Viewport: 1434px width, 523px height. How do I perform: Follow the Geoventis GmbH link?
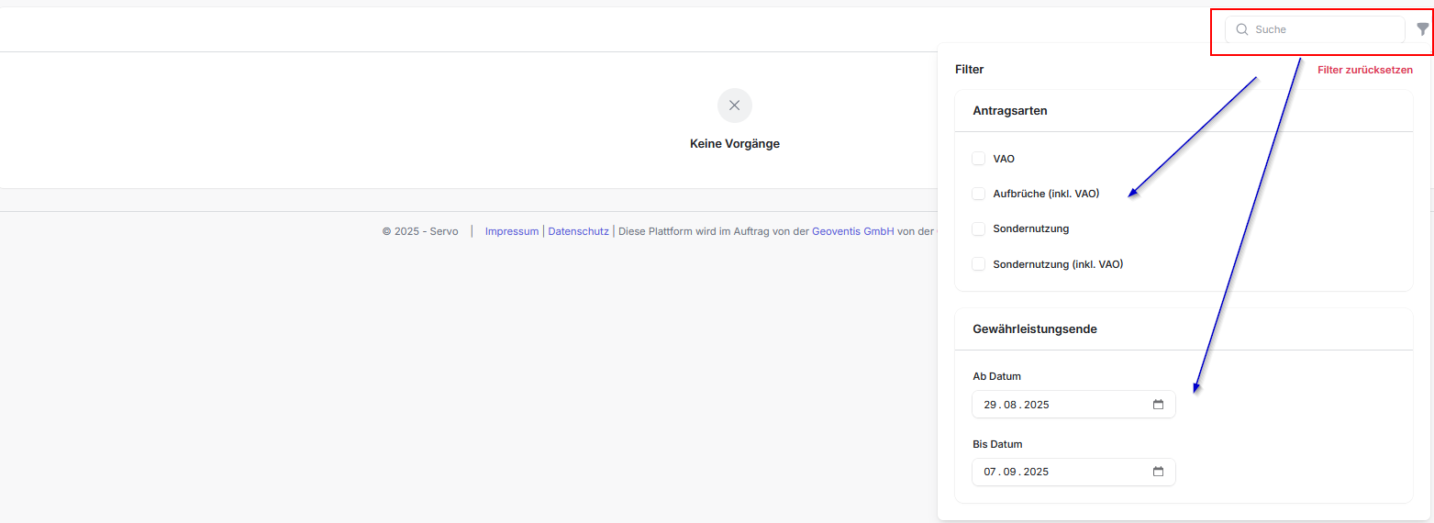pyautogui.click(x=852, y=231)
